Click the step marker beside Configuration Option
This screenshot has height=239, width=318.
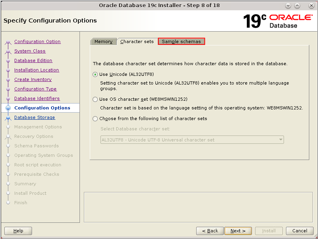coord(8,42)
